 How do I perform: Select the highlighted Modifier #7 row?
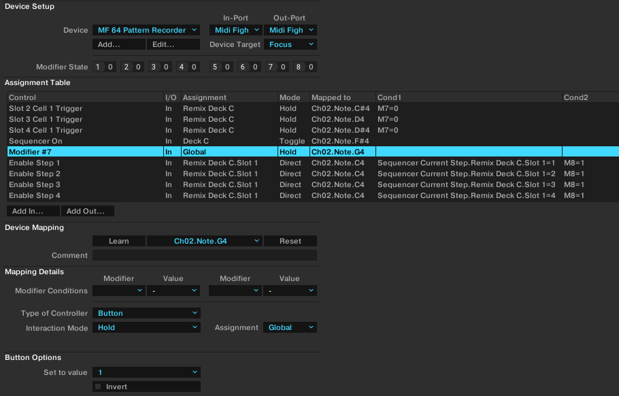pyautogui.click(x=313, y=152)
